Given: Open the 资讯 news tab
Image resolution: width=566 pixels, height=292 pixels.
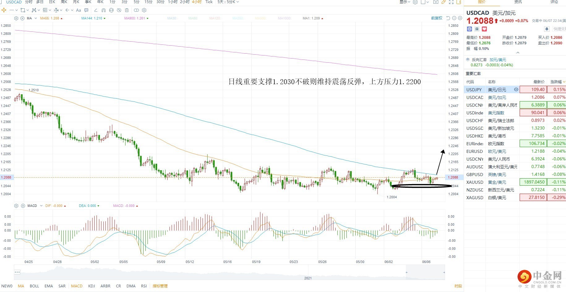Looking at the screenshot, I should point(518,2).
